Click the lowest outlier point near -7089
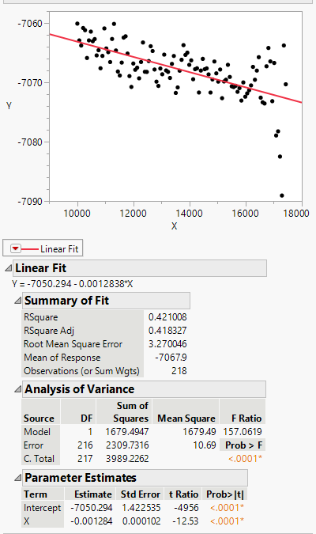316x534 pixels. (282, 195)
